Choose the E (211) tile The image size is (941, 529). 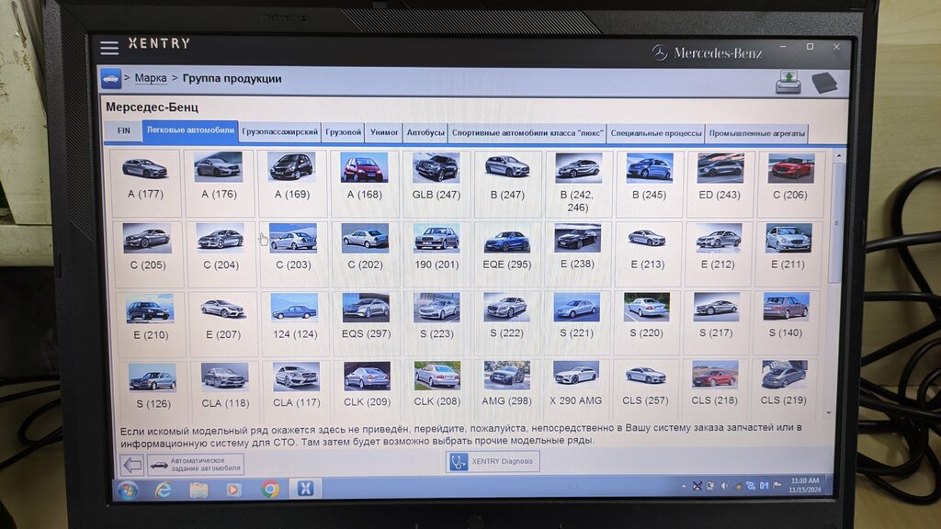(788, 253)
